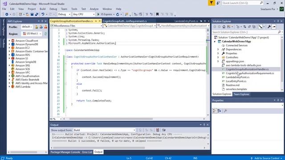The width and height of the screenshot is (285, 160).
Task: Click the IIS Express run button label
Action: coord(106,14)
